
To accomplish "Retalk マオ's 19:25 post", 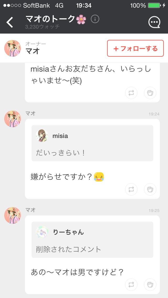I will 131,285.
